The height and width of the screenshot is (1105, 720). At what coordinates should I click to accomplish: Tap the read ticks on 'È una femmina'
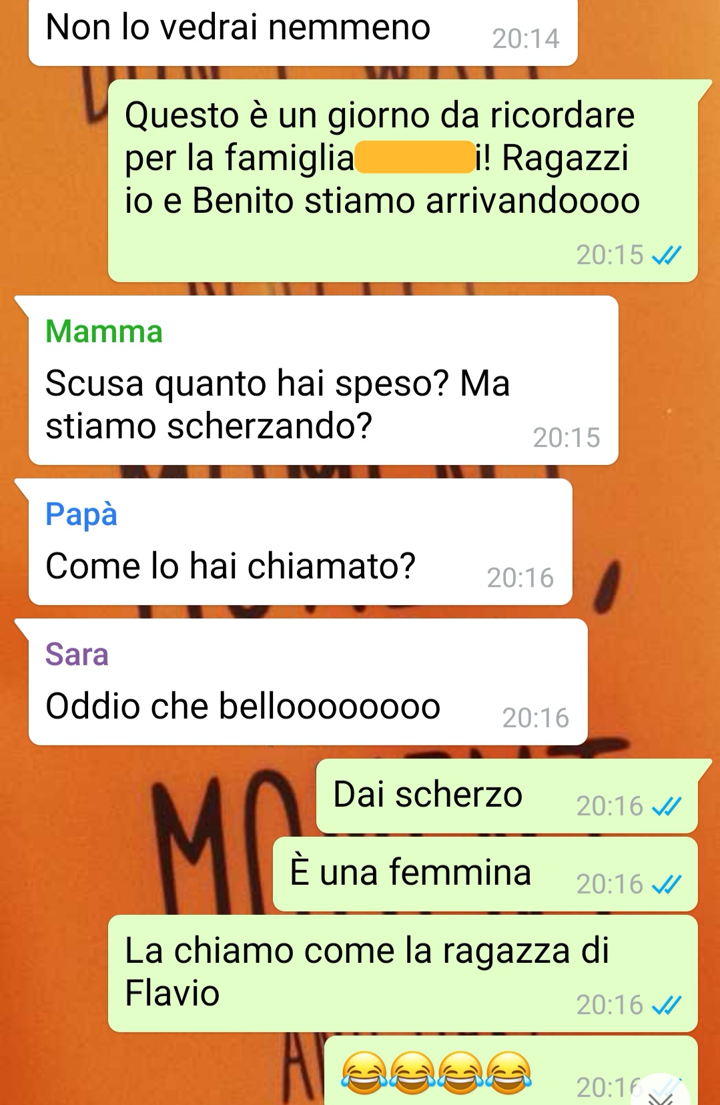point(667,885)
